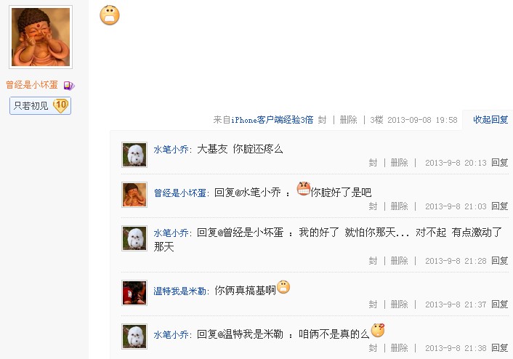Open the large avatar of 曾经是小坏蛋
This screenshot has width=513, height=359.
coord(41,37)
